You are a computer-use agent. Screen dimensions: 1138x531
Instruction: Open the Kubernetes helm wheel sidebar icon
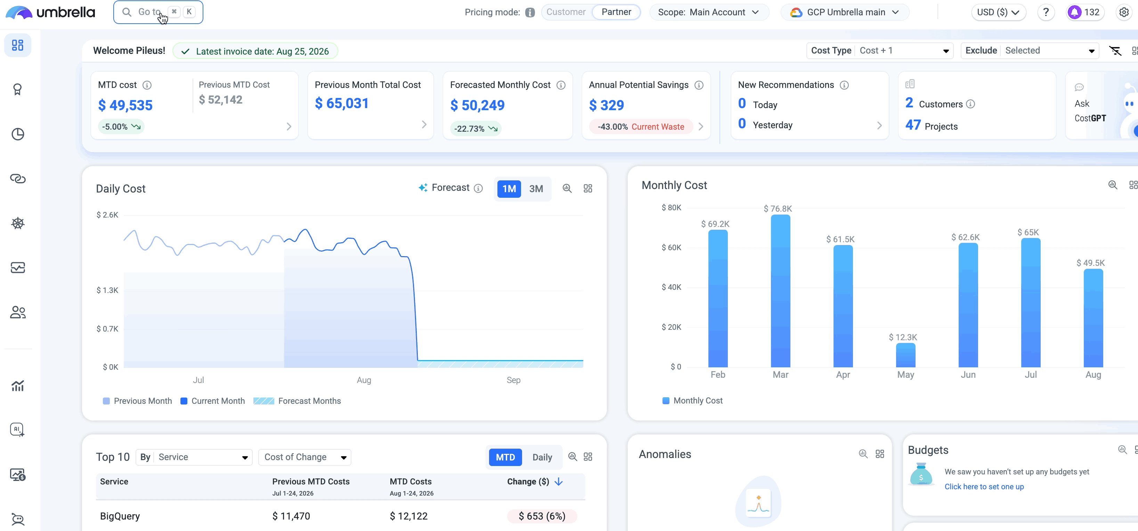pyautogui.click(x=18, y=223)
